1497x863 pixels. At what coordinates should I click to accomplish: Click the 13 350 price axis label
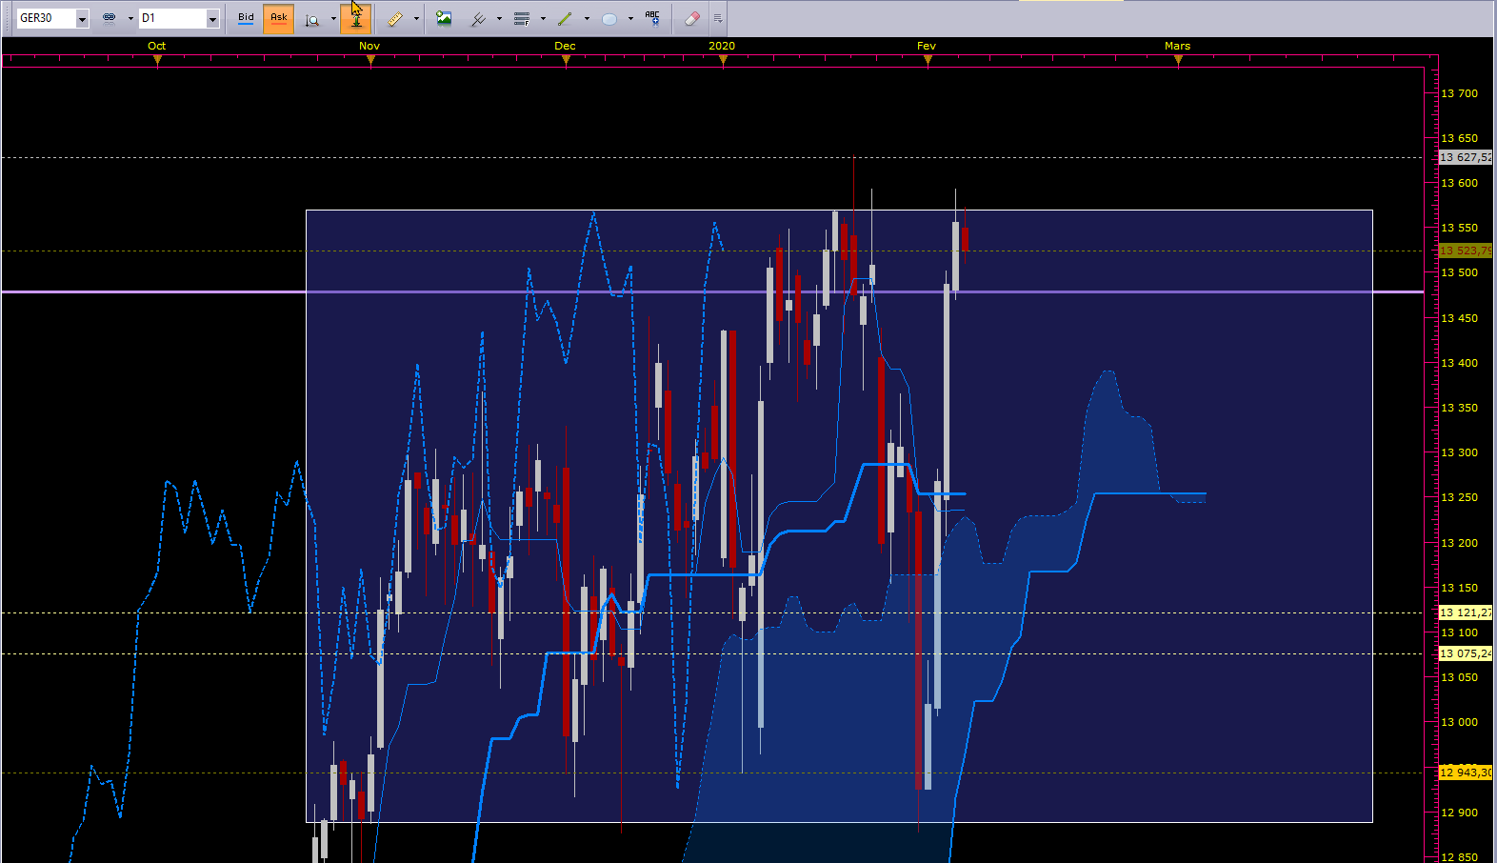coord(1460,408)
